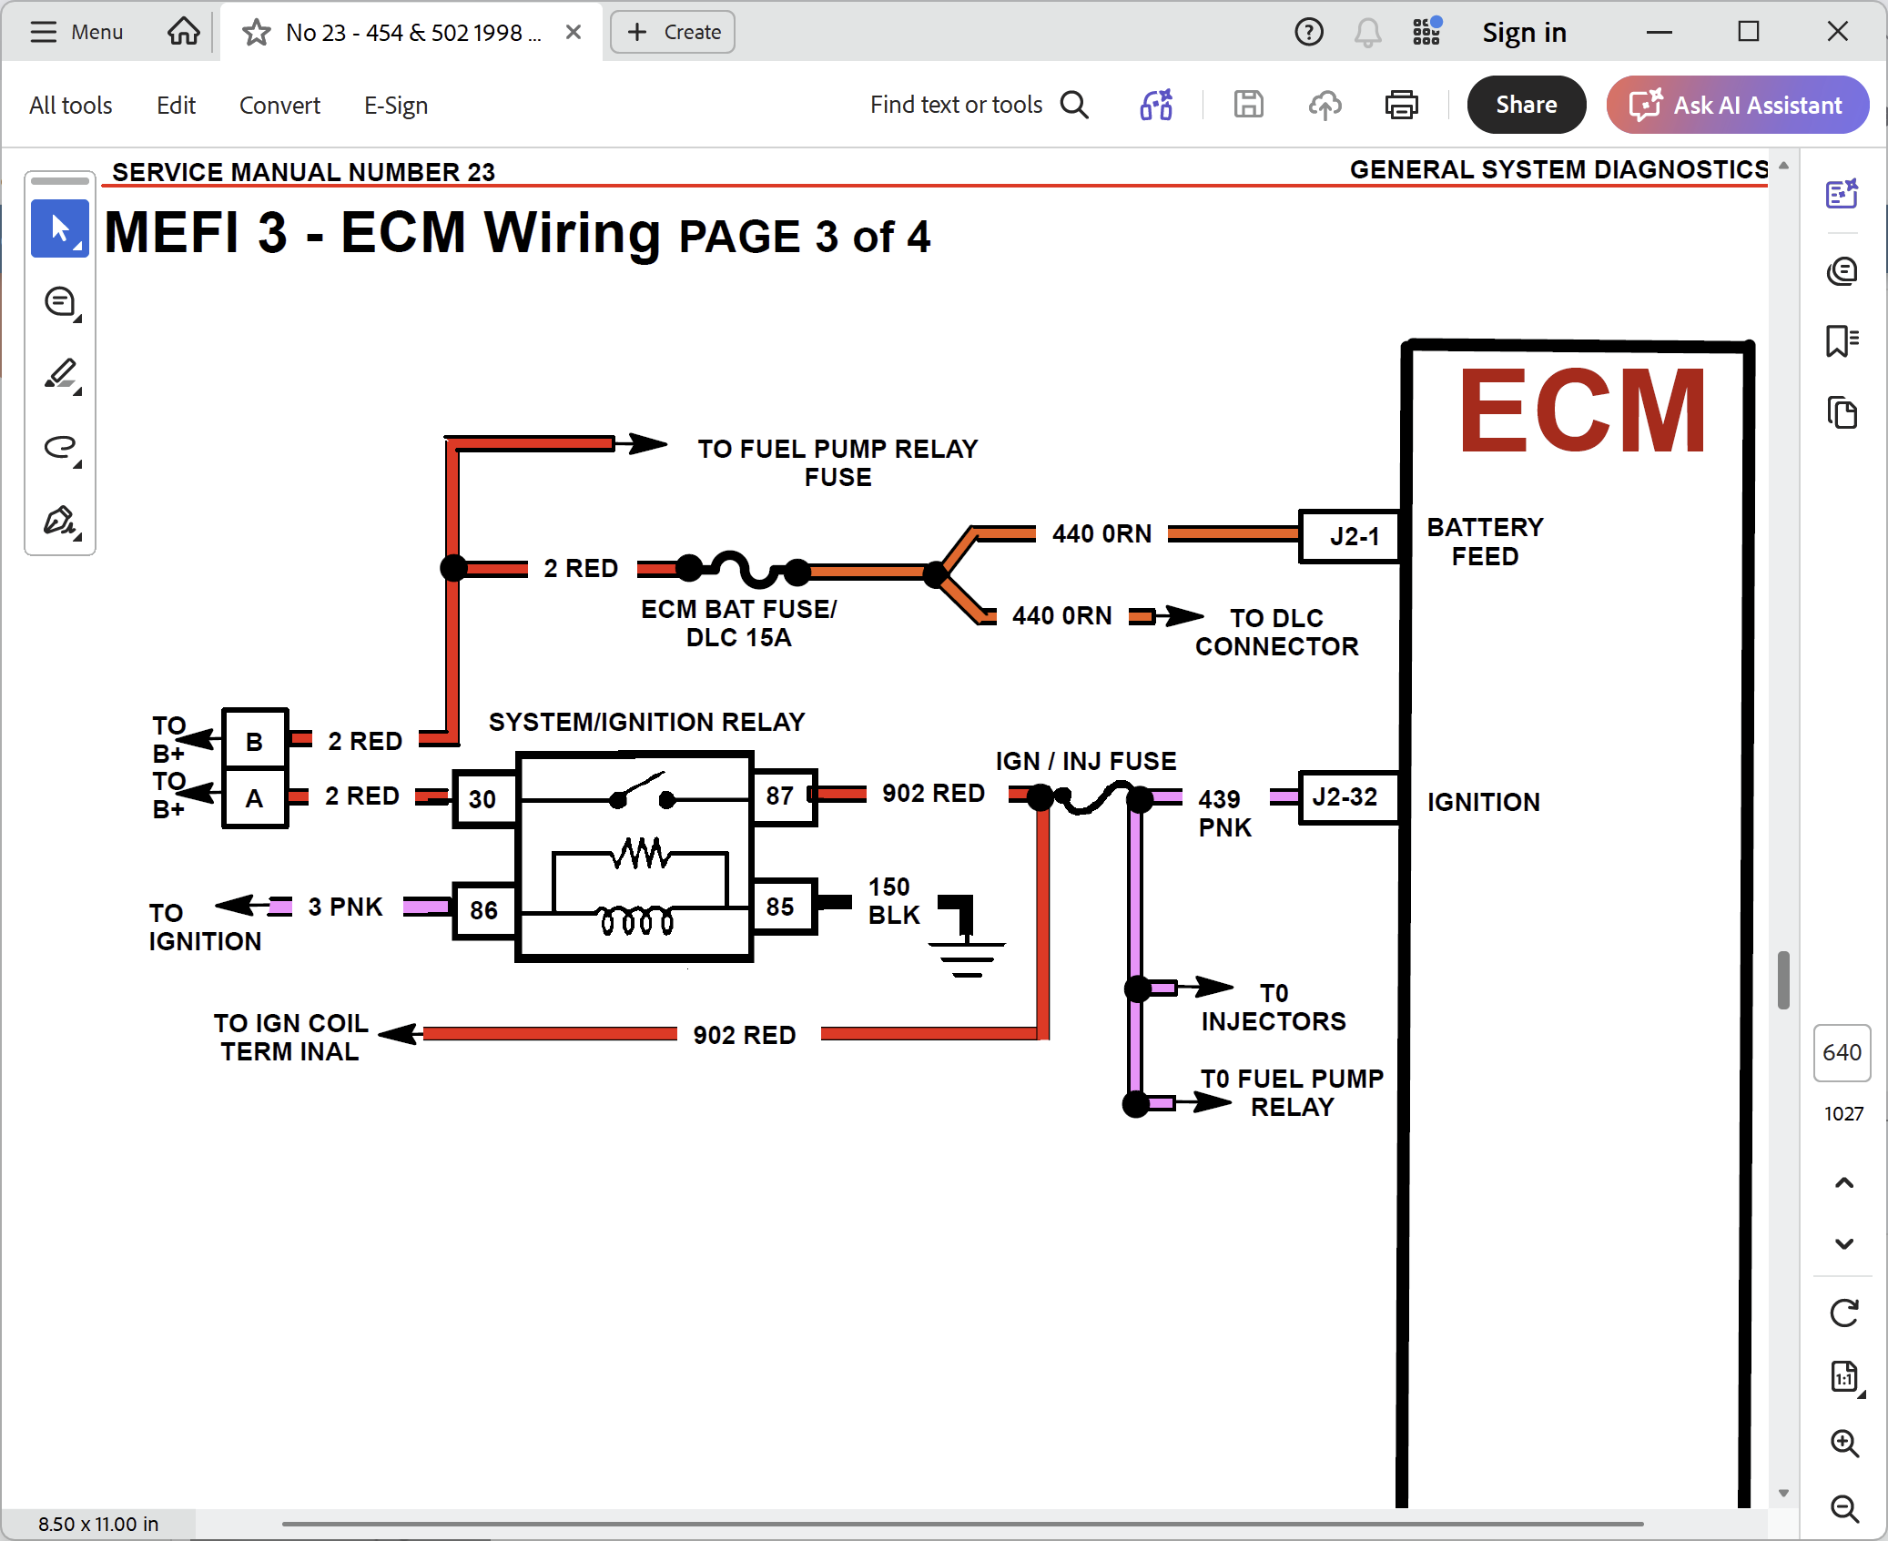The width and height of the screenshot is (1888, 1541).
Task: Click the zoom out magnifier
Action: pyautogui.click(x=1844, y=1508)
